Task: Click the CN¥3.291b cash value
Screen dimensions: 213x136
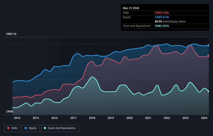Action: click(162, 26)
